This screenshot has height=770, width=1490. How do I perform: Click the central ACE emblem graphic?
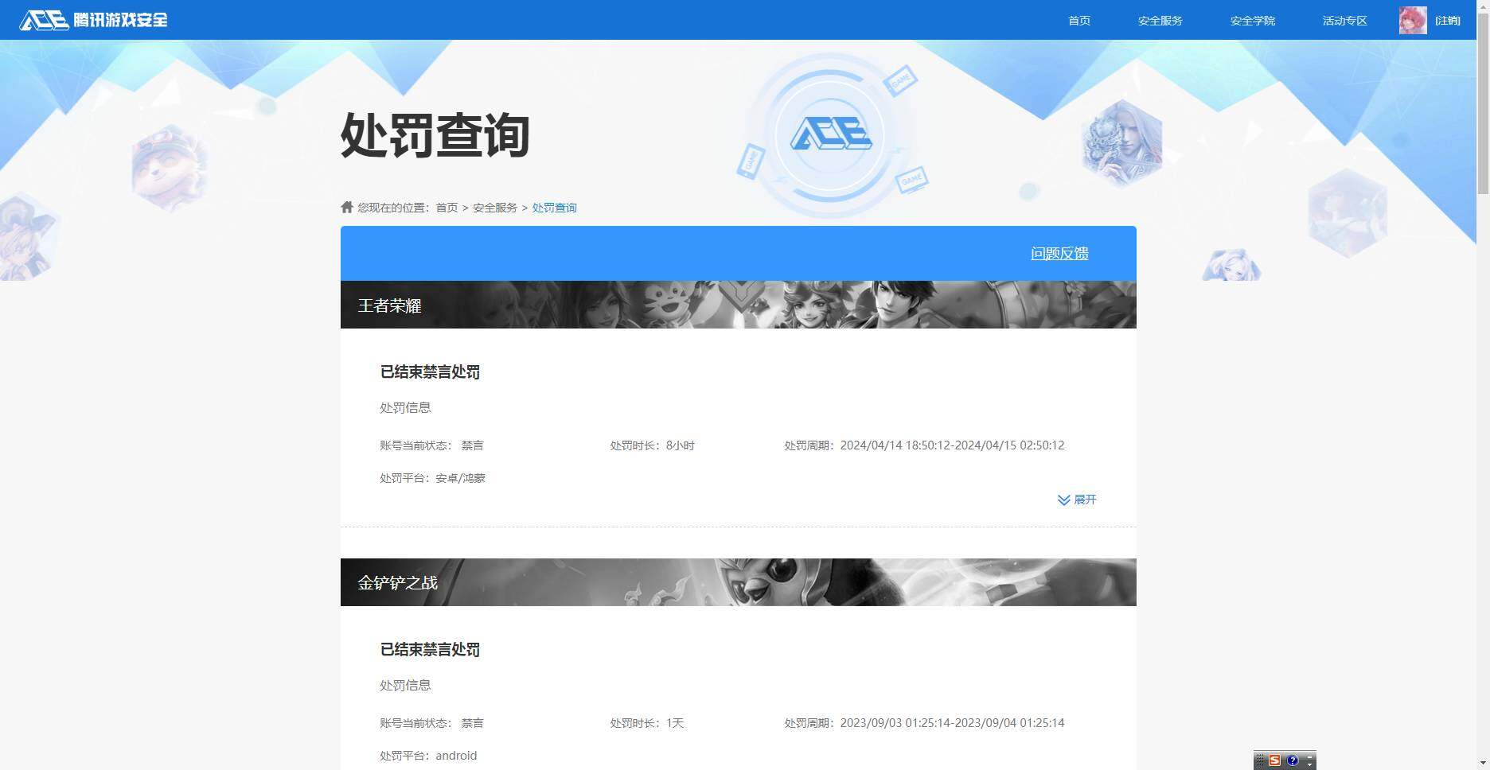[830, 134]
